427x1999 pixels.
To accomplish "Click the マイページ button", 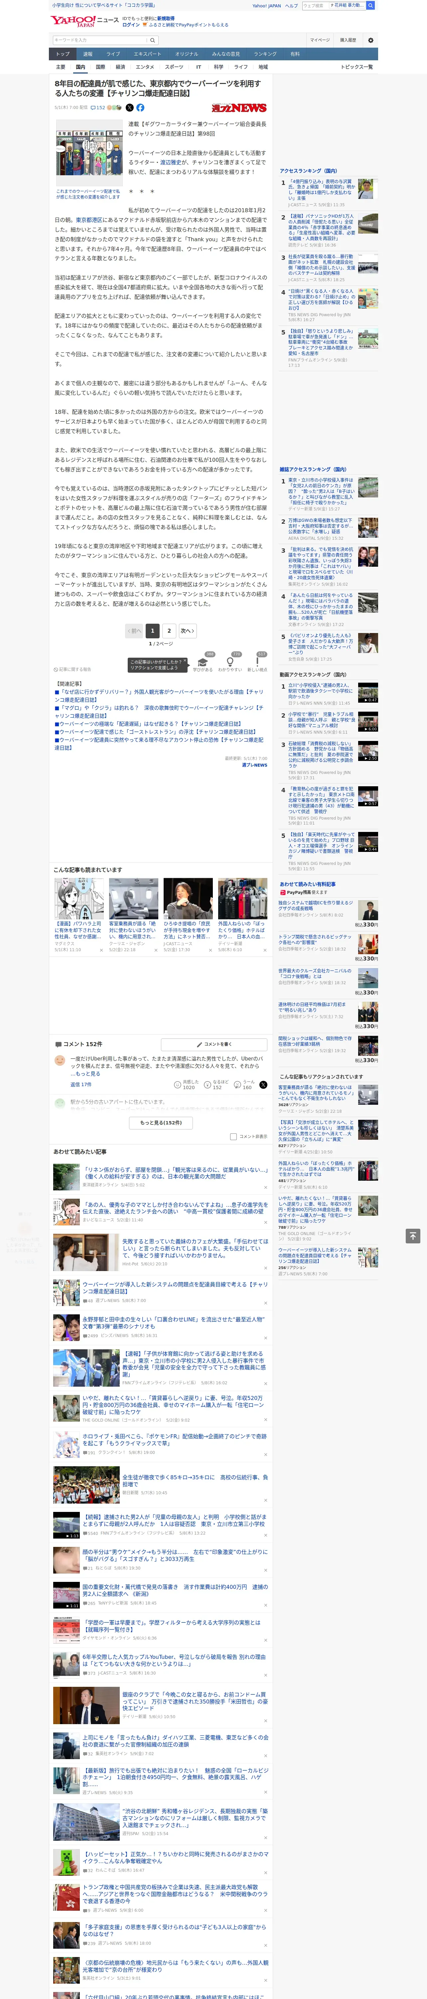I will point(320,40).
